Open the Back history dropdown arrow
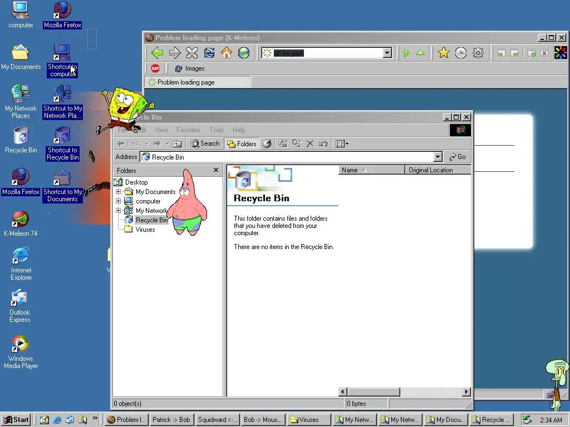 point(147,144)
